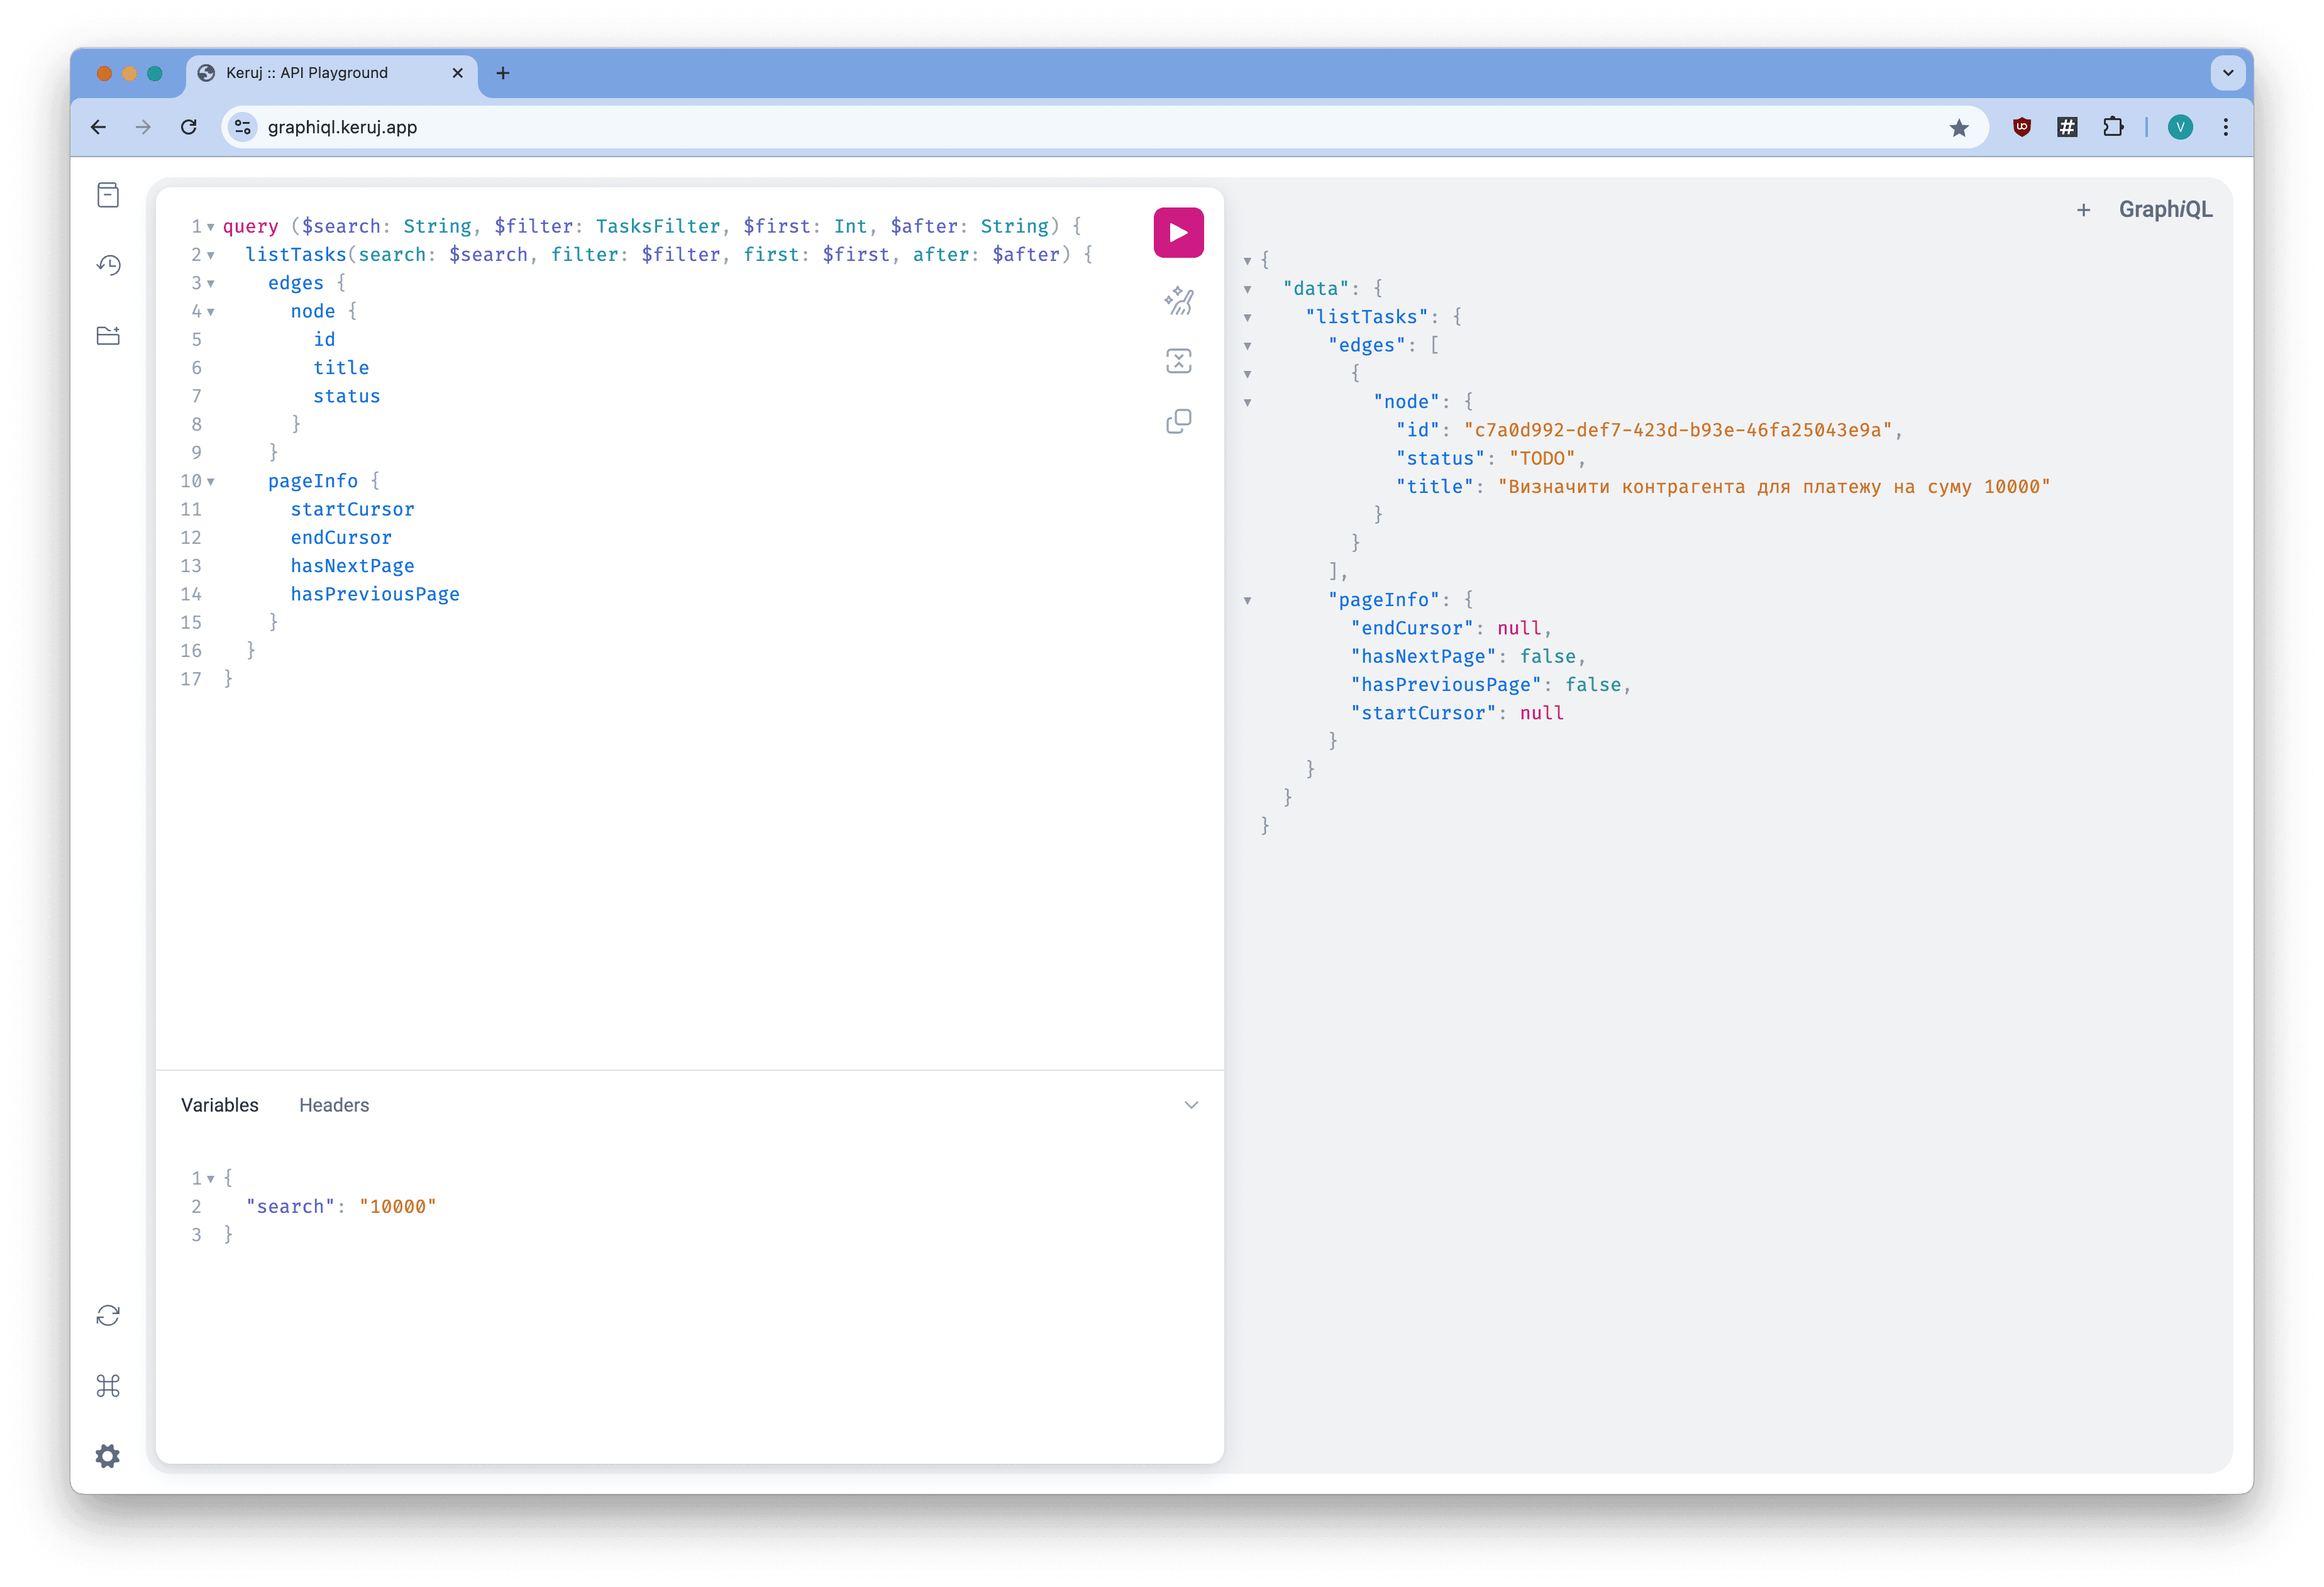Open the Chrome profile avatar V
This screenshot has height=1587, width=2324.
(2180, 127)
